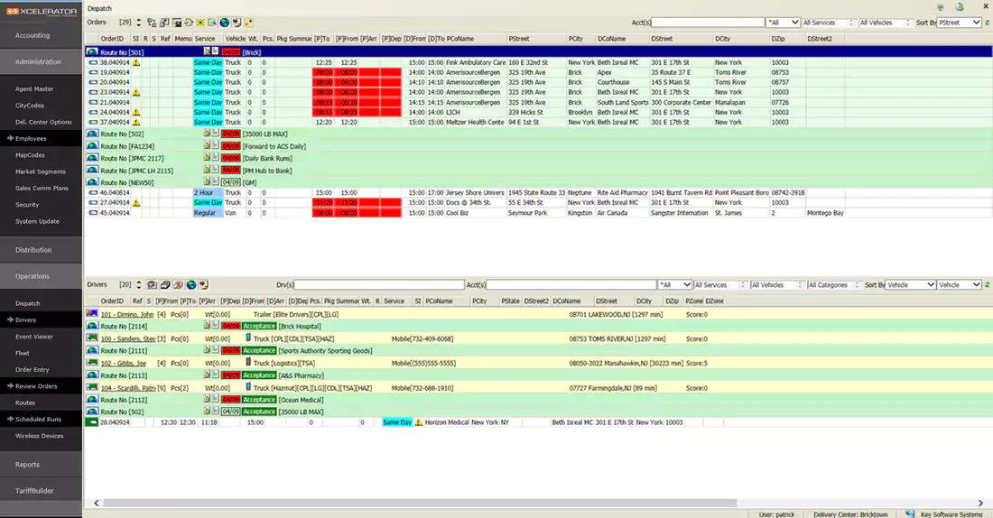Open the Drivers Sort By Vehicle dropdown
993x518 pixels.
click(910, 285)
